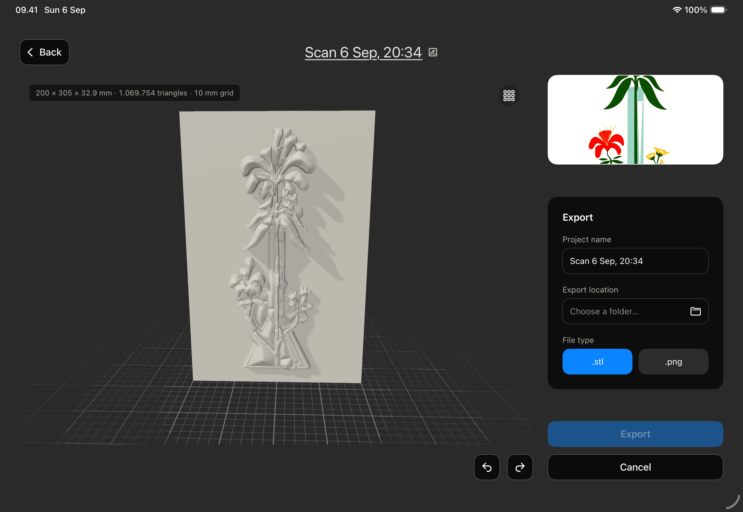Screen dimensions: 743x512
Task: Tap the Sun 6 Sep date
Action: click(65, 10)
